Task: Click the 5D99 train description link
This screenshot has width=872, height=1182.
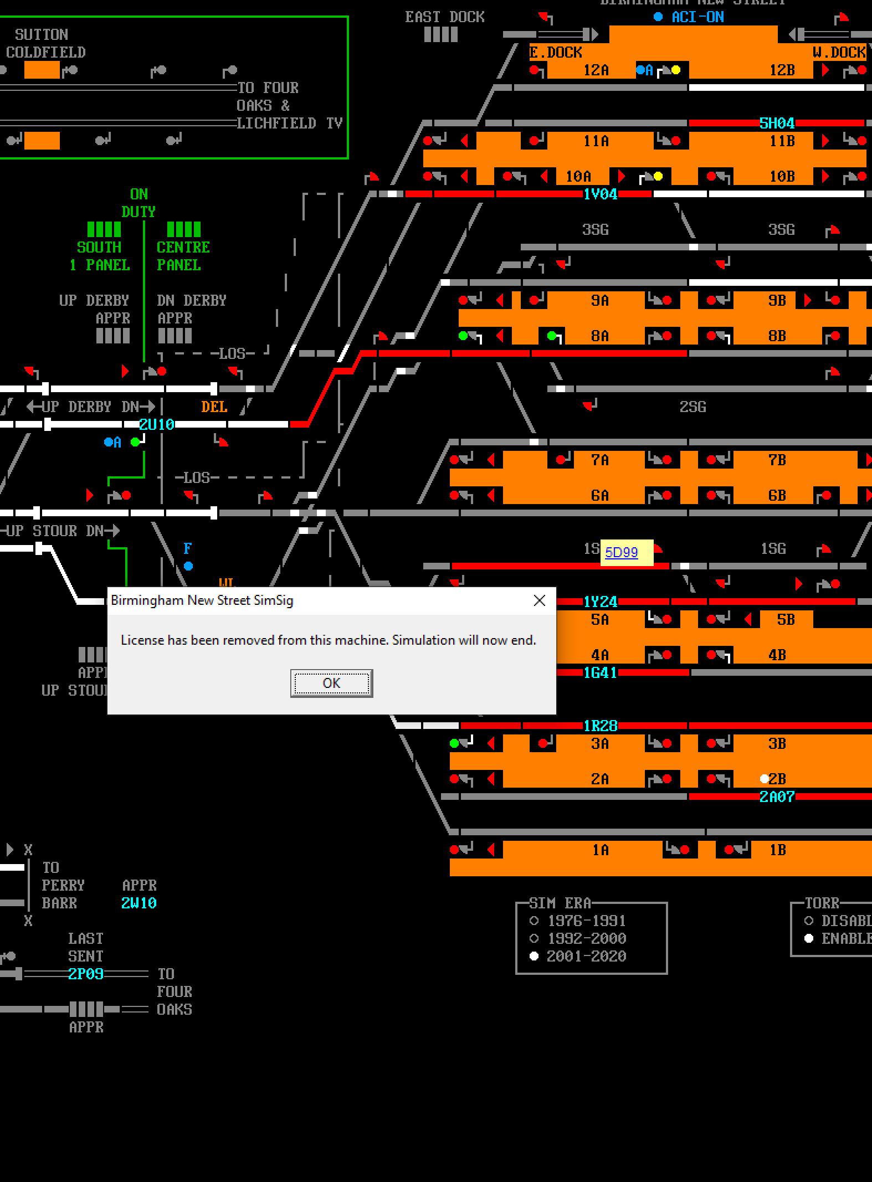Action: [x=621, y=552]
